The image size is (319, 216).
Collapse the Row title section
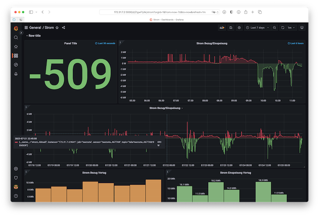(x=33, y=36)
